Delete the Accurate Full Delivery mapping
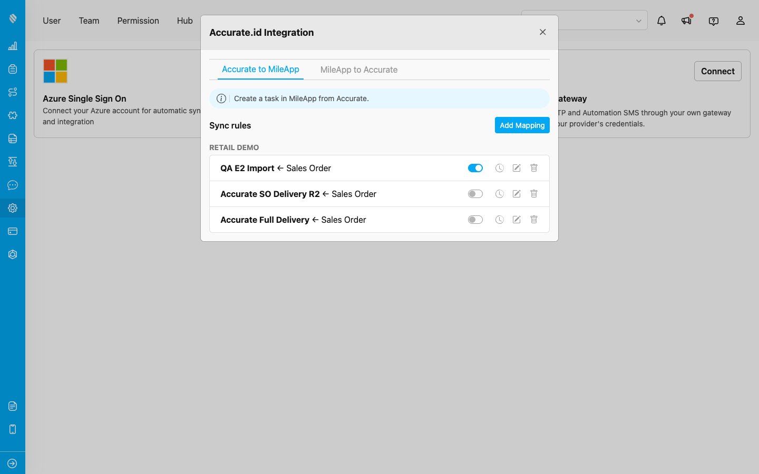This screenshot has height=474, width=759. tap(534, 220)
